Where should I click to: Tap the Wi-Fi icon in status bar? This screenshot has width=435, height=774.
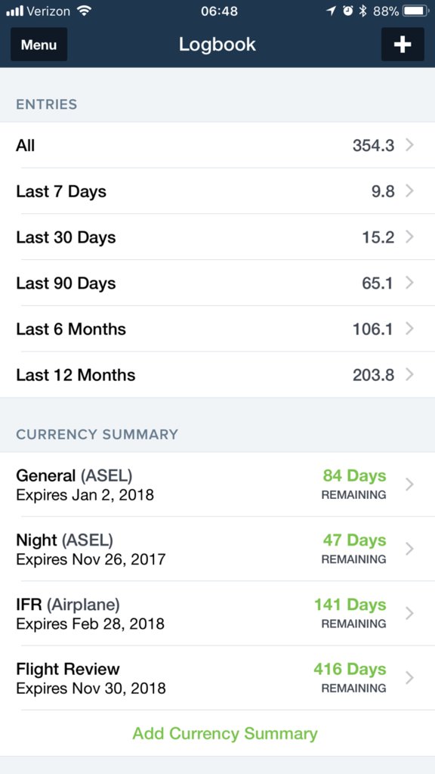85,11
